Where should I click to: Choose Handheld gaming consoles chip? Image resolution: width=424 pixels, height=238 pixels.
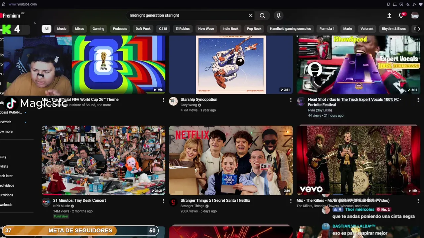point(290,29)
